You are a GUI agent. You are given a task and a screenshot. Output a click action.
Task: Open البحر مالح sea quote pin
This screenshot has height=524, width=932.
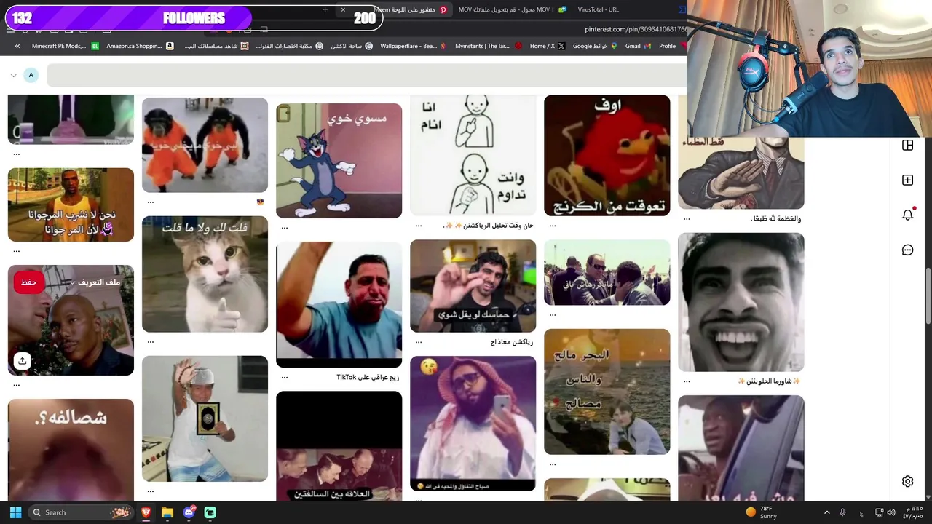coord(607,392)
